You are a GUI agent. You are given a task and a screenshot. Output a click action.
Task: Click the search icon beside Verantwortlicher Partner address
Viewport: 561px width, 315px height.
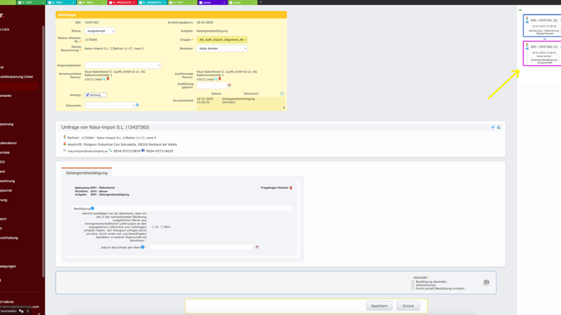pos(104,79)
